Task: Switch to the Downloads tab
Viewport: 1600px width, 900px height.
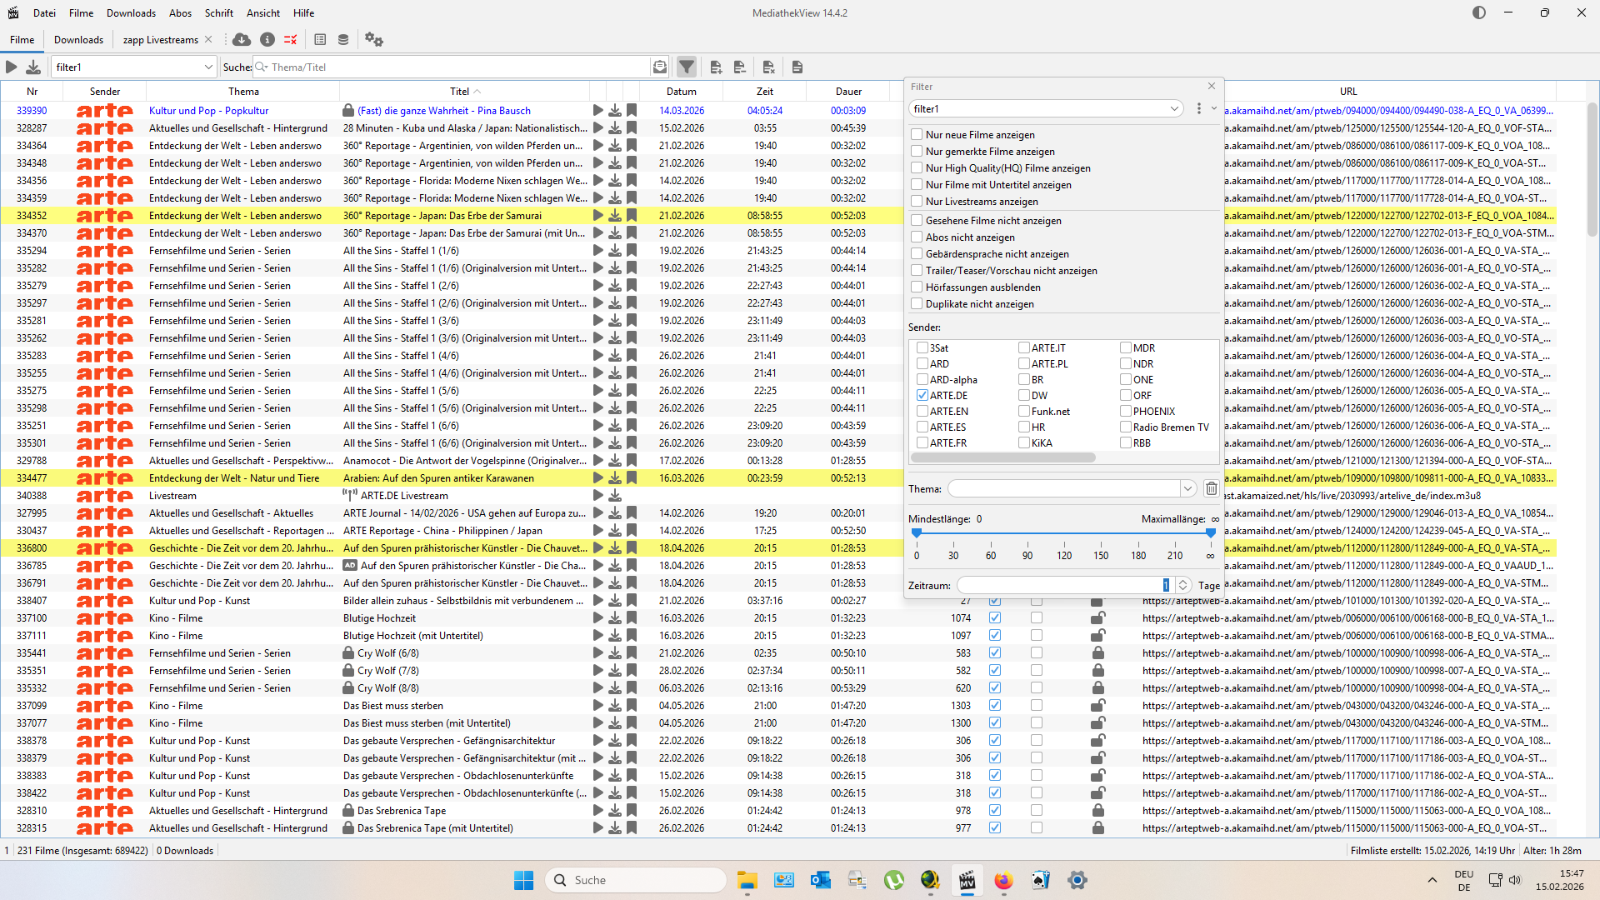Action: pyautogui.click(x=78, y=39)
